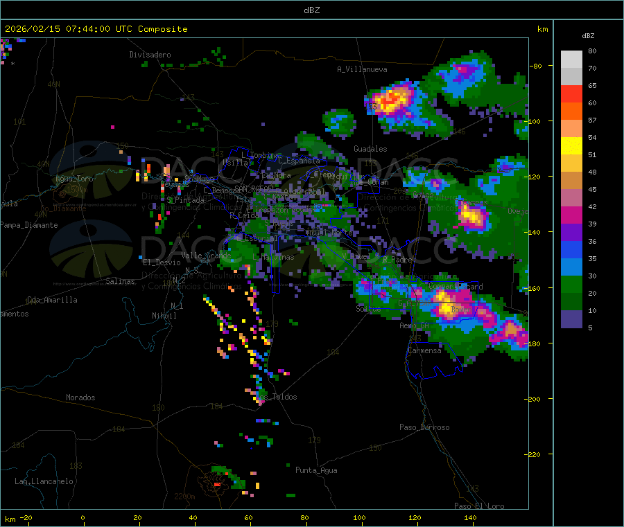Screen dimensions: 624x527
Task: Click the dBZ heading above the color scale
Action: [x=588, y=36]
